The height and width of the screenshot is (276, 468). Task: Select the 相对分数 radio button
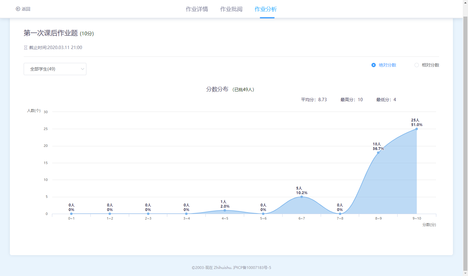[416, 65]
